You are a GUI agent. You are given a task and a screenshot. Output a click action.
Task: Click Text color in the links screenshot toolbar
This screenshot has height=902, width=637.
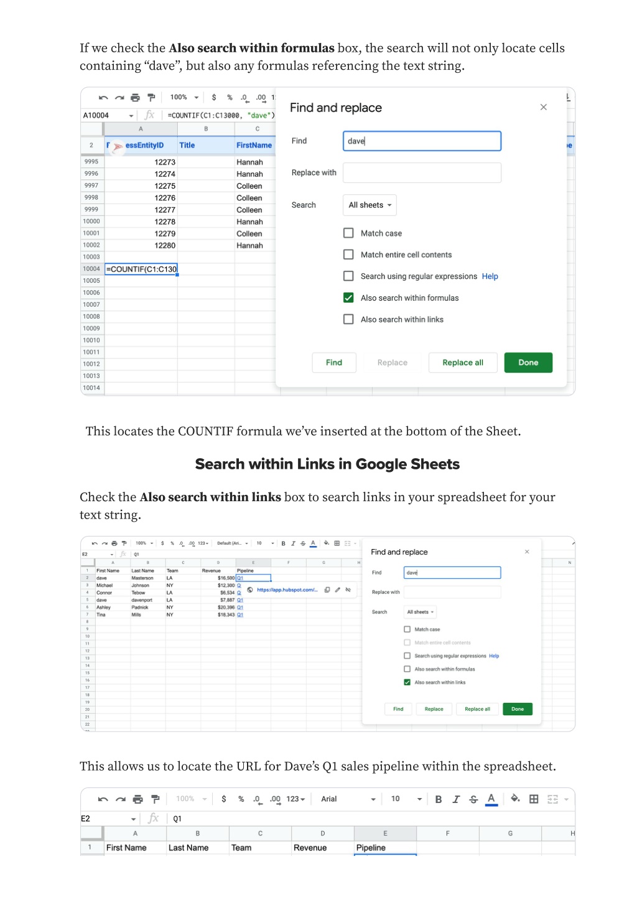pos(313,543)
